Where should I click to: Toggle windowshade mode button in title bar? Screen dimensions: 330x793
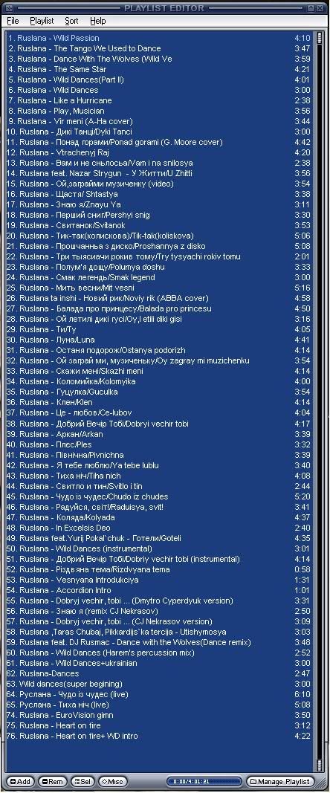(311, 8)
